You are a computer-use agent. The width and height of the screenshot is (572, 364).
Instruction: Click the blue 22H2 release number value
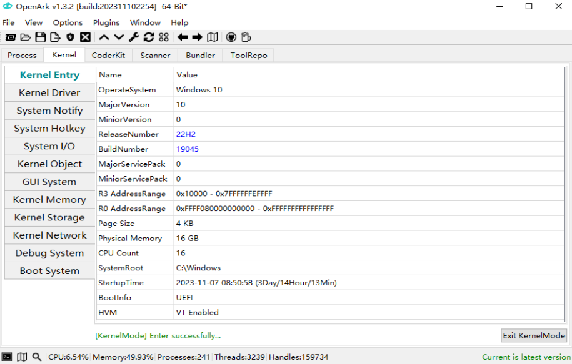[186, 134]
